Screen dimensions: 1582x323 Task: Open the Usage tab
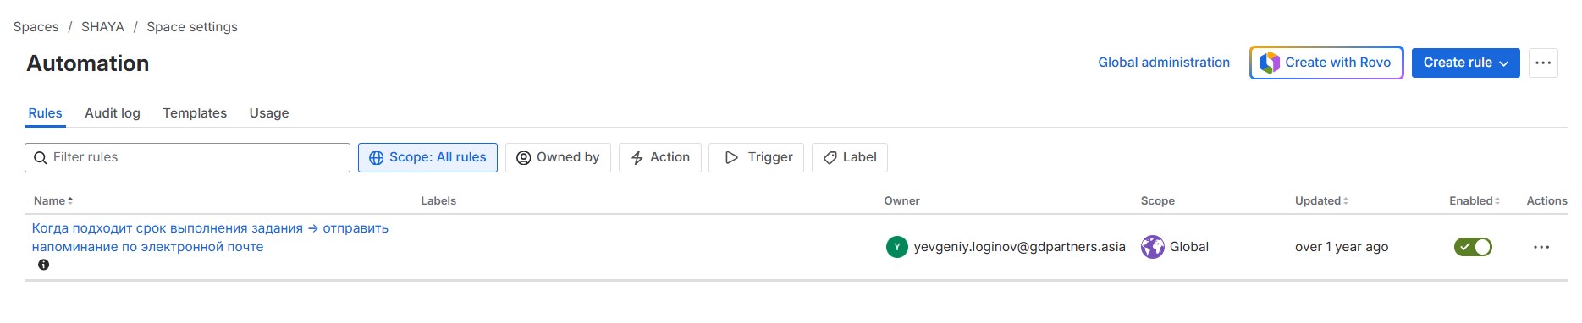coord(269,113)
